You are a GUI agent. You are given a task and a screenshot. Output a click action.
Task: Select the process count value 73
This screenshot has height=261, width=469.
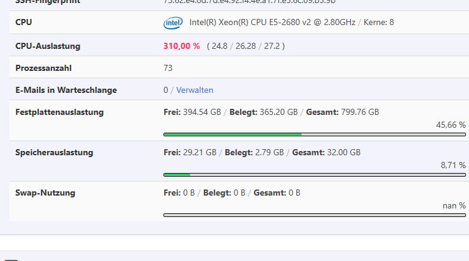pos(168,68)
